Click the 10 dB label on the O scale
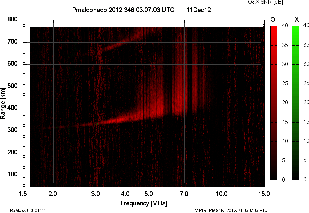Image resolution: width=309 pixels, height=213 pixels. (285, 141)
